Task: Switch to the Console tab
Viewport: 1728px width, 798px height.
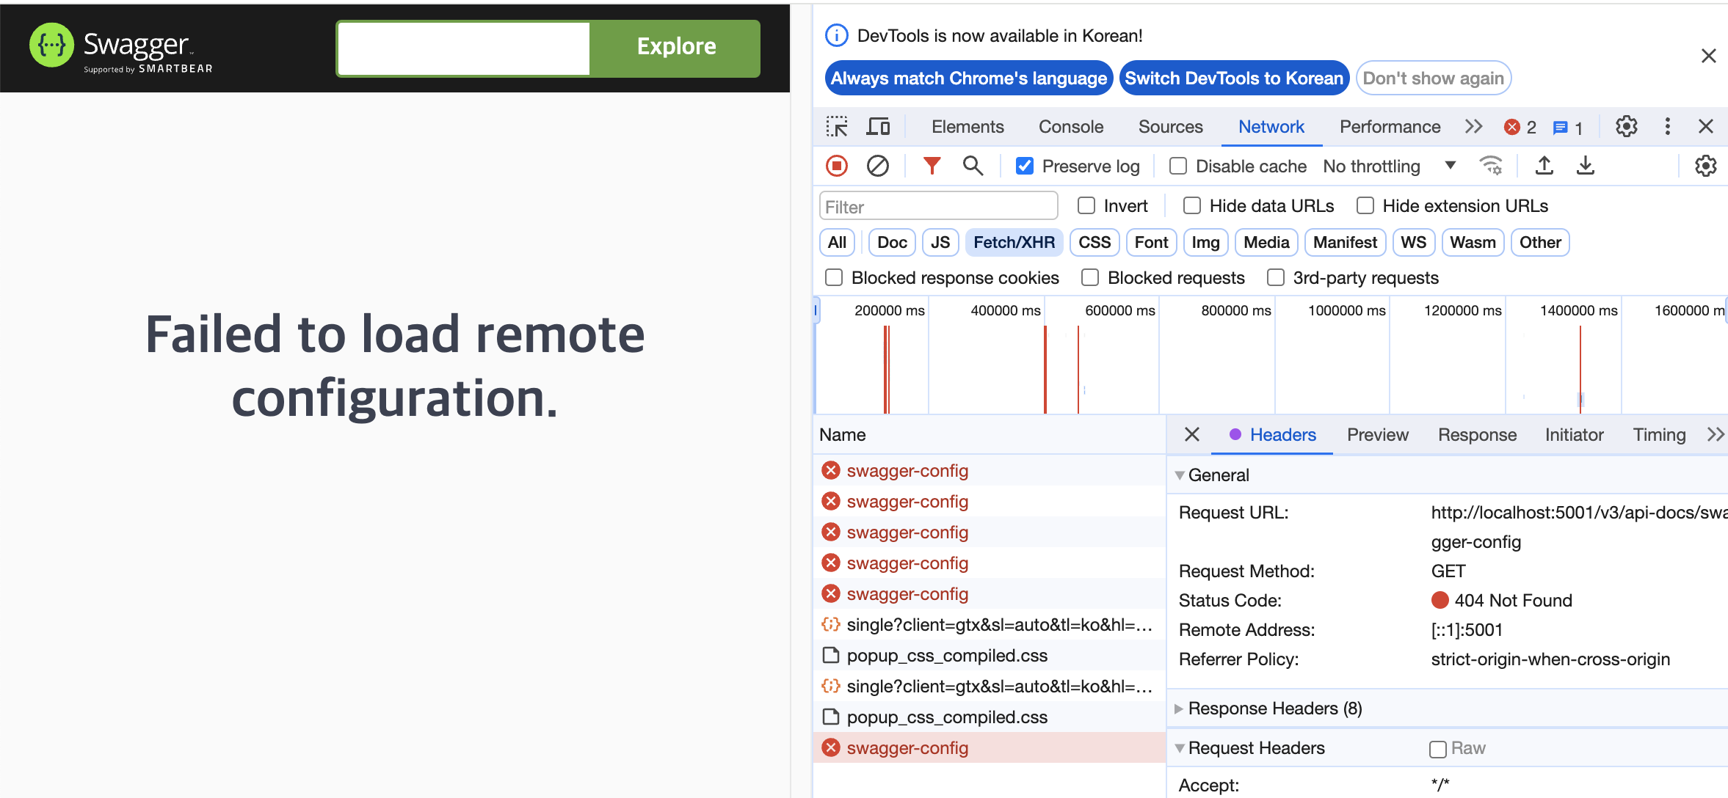Action: coord(1071,127)
